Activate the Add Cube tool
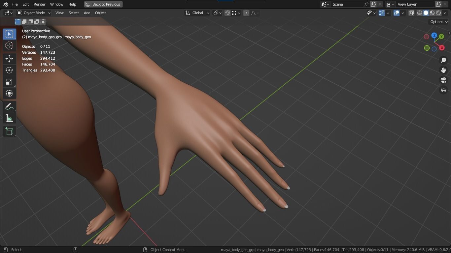The height and width of the screenshot is (253, 451). 9,131
